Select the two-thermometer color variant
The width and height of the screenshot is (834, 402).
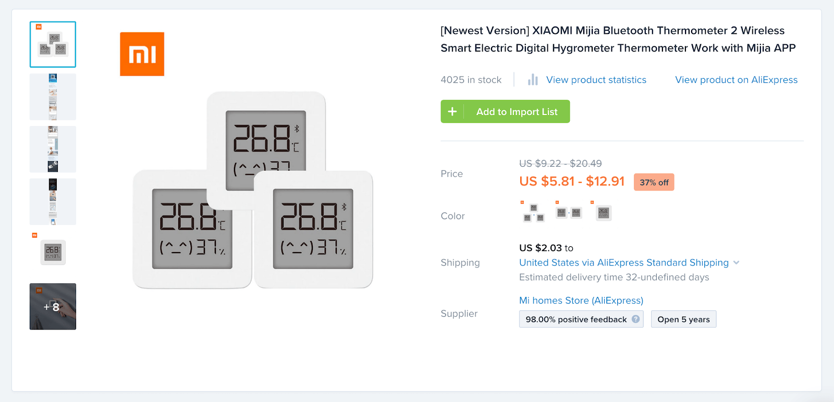click(x=568, y=212)
